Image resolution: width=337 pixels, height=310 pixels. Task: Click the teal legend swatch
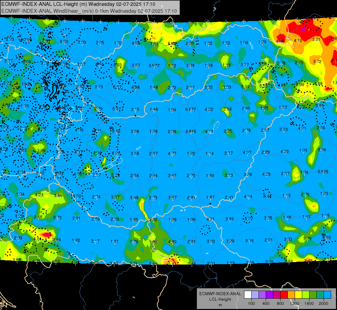pyautogui.click(x=320, y=295)
